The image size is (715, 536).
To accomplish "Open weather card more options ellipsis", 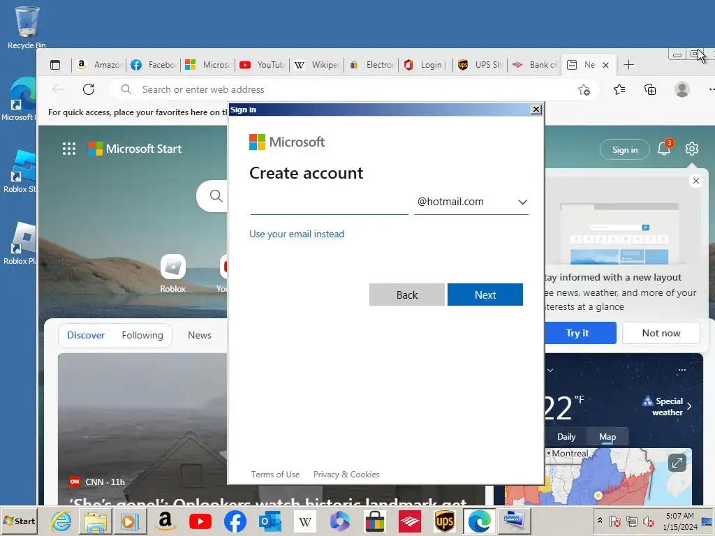I will click(x=682, y=370).
